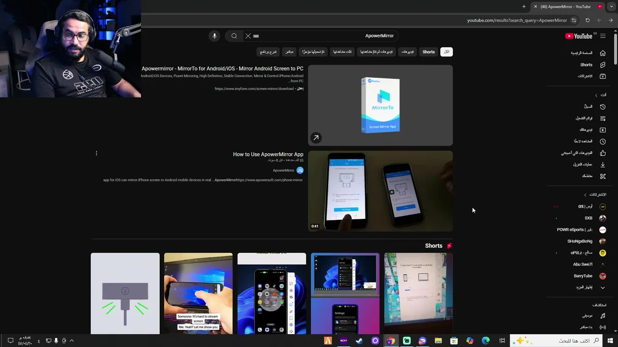Image resolution: width=618 pixels, height=347 pixels.
Task: Open Short with grey webcam illustration
Action: coord(125,293)
